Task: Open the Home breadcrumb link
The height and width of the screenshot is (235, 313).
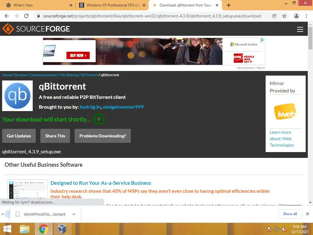Action: (x=7, y=75)
